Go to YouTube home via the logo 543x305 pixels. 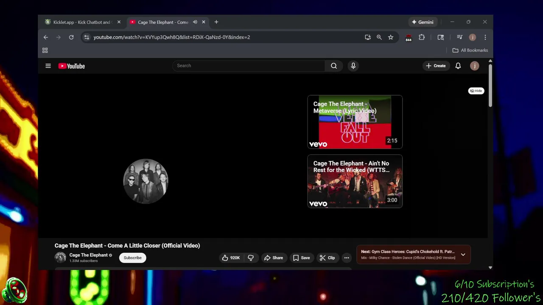click(71, 66)
